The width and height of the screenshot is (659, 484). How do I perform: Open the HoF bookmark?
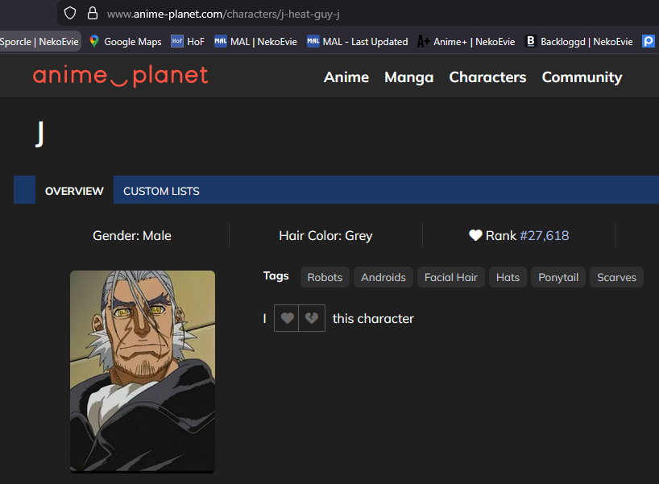(x=188, y=42)
